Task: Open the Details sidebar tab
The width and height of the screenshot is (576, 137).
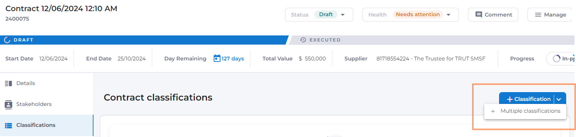Action: pyautogui.click(x=26, y=83)
